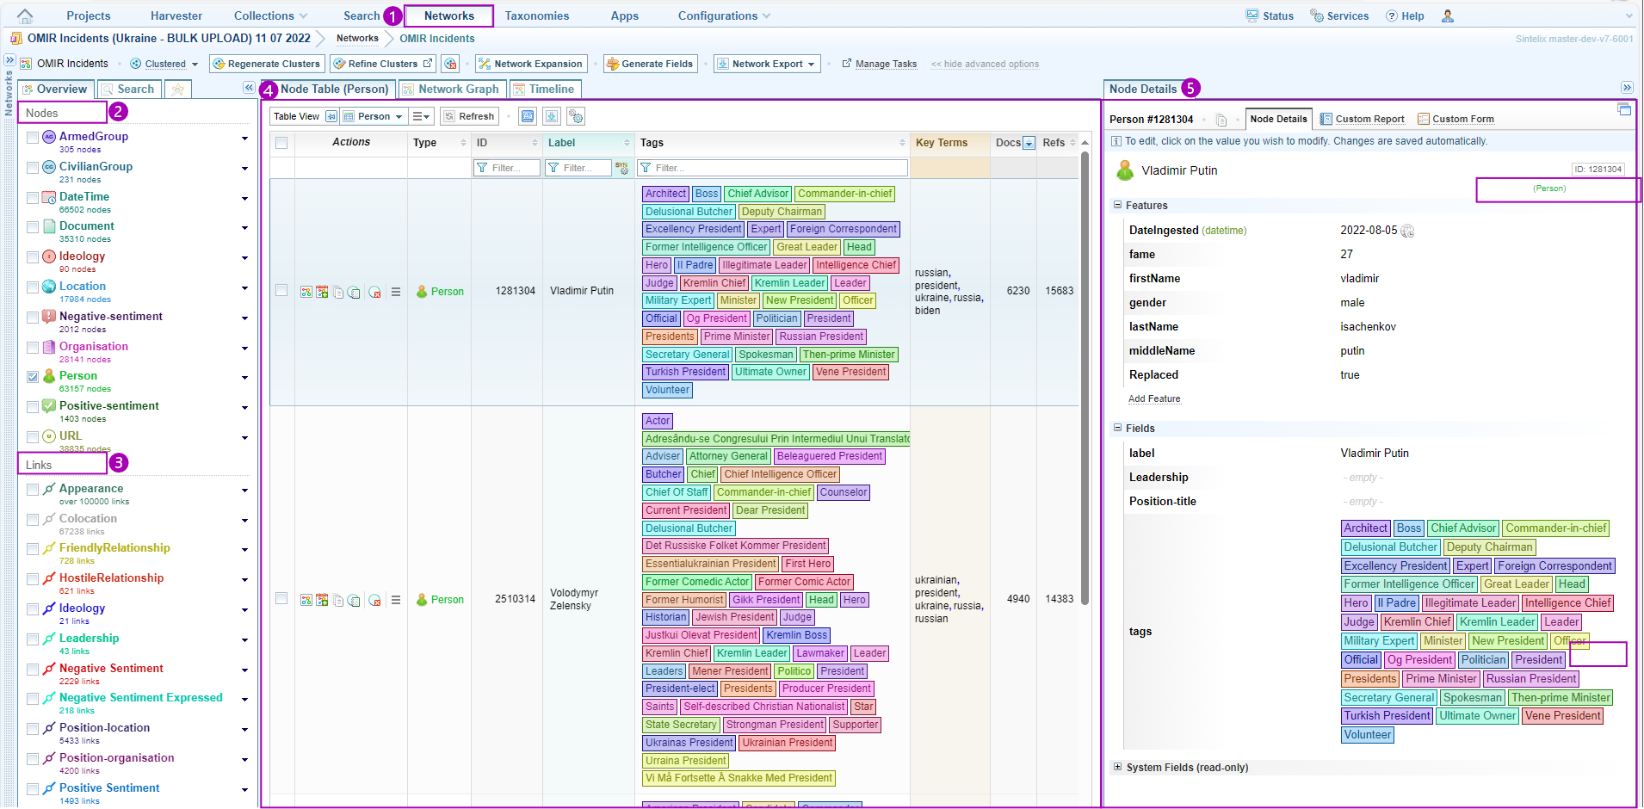Click the Tags column filter field
Image resolution: width=1644 pixels, height=809 pixels.
click(x=773, y=168)
